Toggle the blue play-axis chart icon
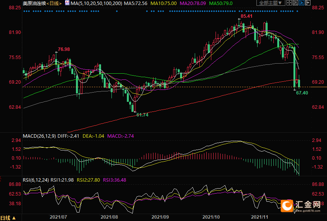327x221 pixels. (302, 3)
